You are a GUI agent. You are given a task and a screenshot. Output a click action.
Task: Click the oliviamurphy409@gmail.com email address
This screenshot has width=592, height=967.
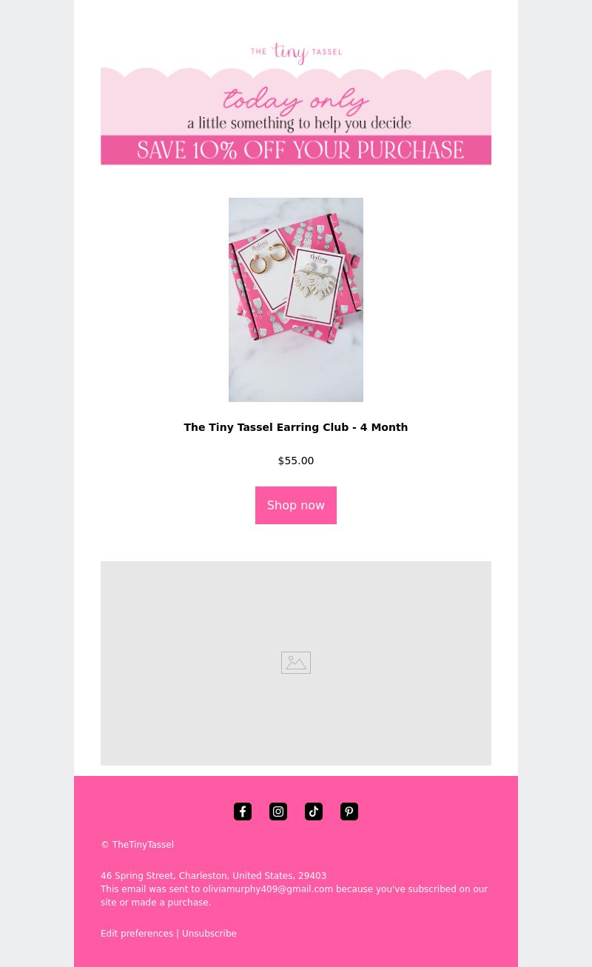click(268, 889)
